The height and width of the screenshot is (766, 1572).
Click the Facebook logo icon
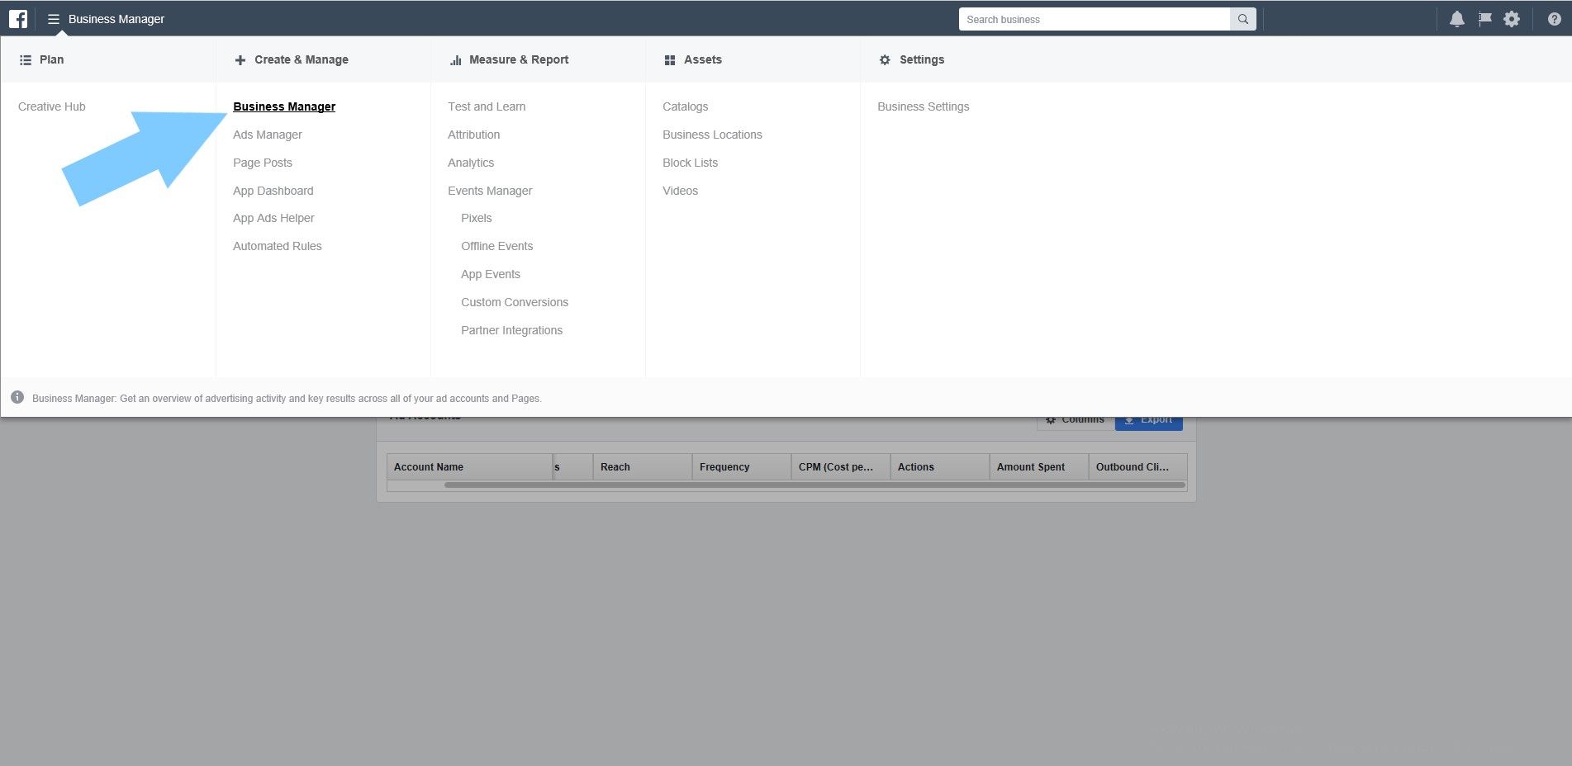[x=18, y=19]
